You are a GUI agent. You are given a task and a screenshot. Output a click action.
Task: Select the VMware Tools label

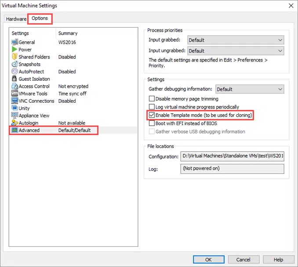(x=33, y=94)
